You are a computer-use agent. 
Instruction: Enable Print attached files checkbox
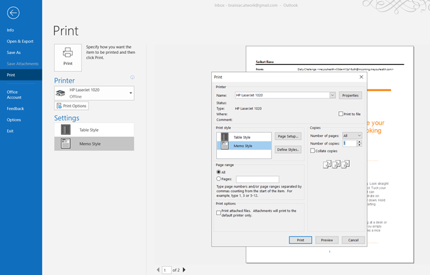[219, 213]
